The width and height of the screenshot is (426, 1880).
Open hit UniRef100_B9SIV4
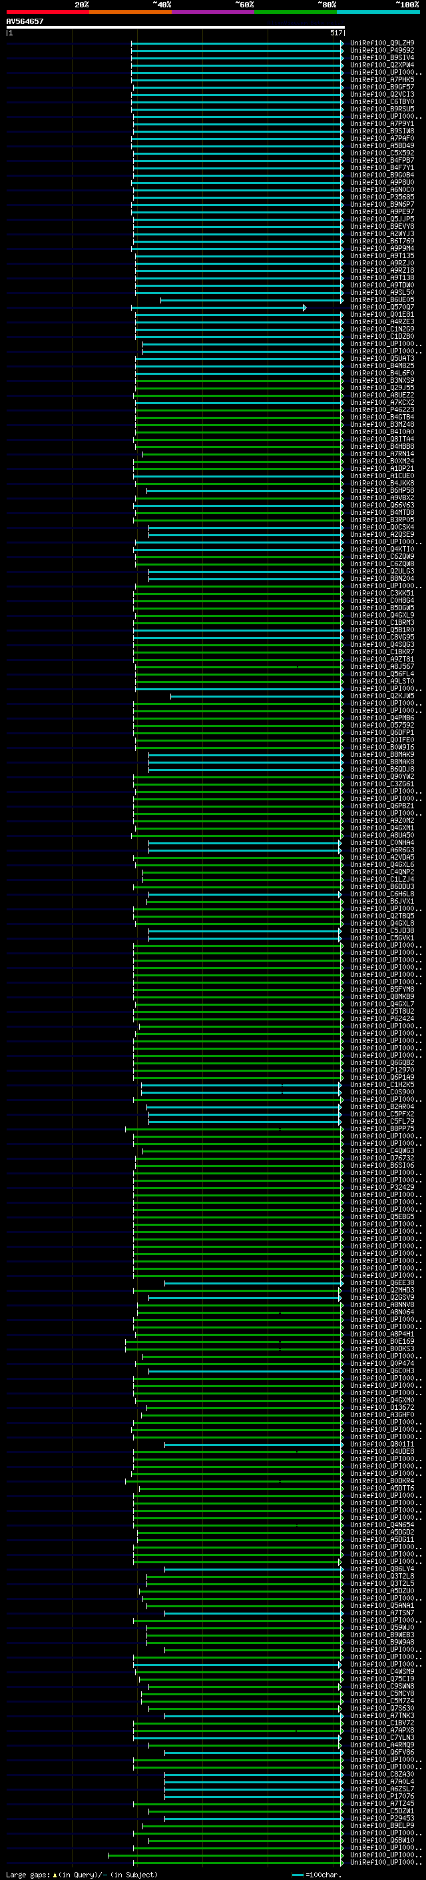[382, 57]
